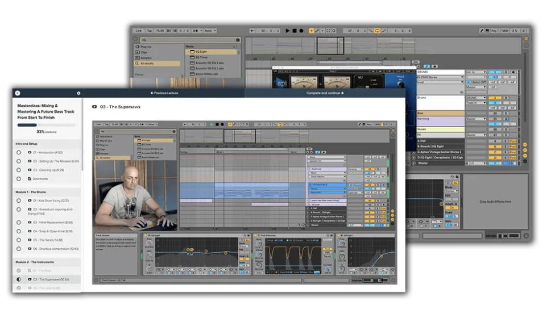The image size is (555, 318).
Task: Click the instructor webcam video area
Action: (135, 196)
